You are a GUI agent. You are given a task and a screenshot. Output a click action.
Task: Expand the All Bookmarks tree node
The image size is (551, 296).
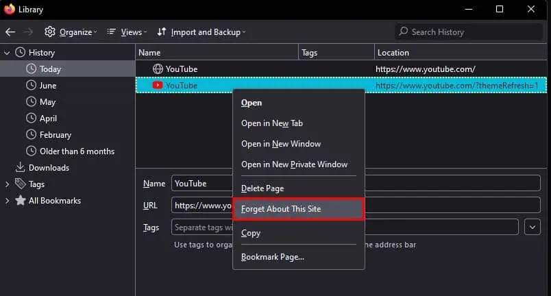7,201
